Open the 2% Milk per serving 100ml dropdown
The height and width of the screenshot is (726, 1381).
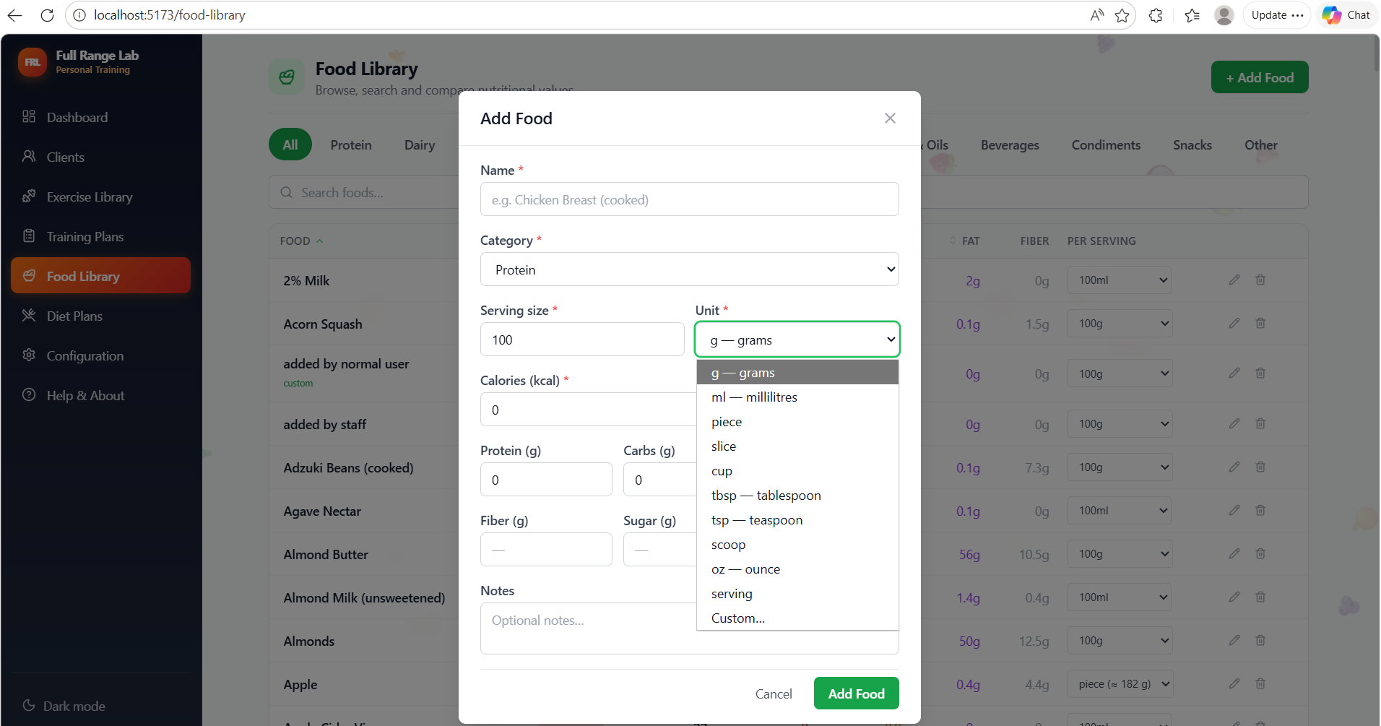[1120, 280]
